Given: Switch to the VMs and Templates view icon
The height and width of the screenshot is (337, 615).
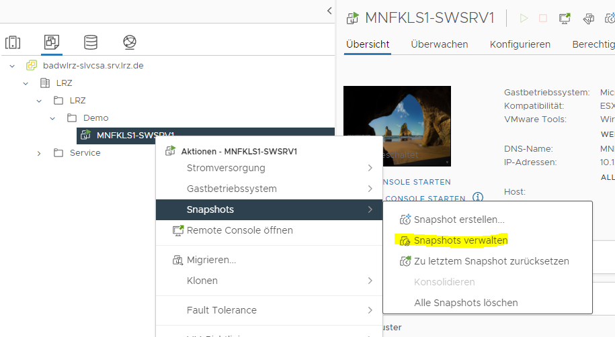Looking at the screenshot, I should point(51,43).
